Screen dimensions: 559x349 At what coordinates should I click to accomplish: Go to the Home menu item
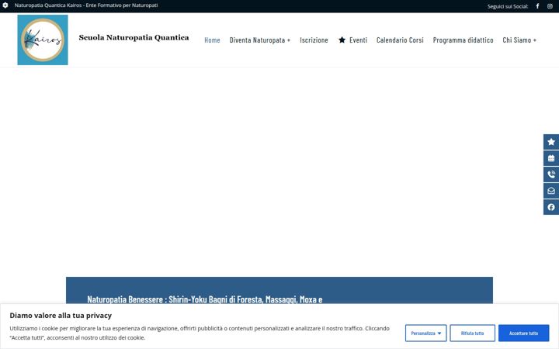click(212, 40)
